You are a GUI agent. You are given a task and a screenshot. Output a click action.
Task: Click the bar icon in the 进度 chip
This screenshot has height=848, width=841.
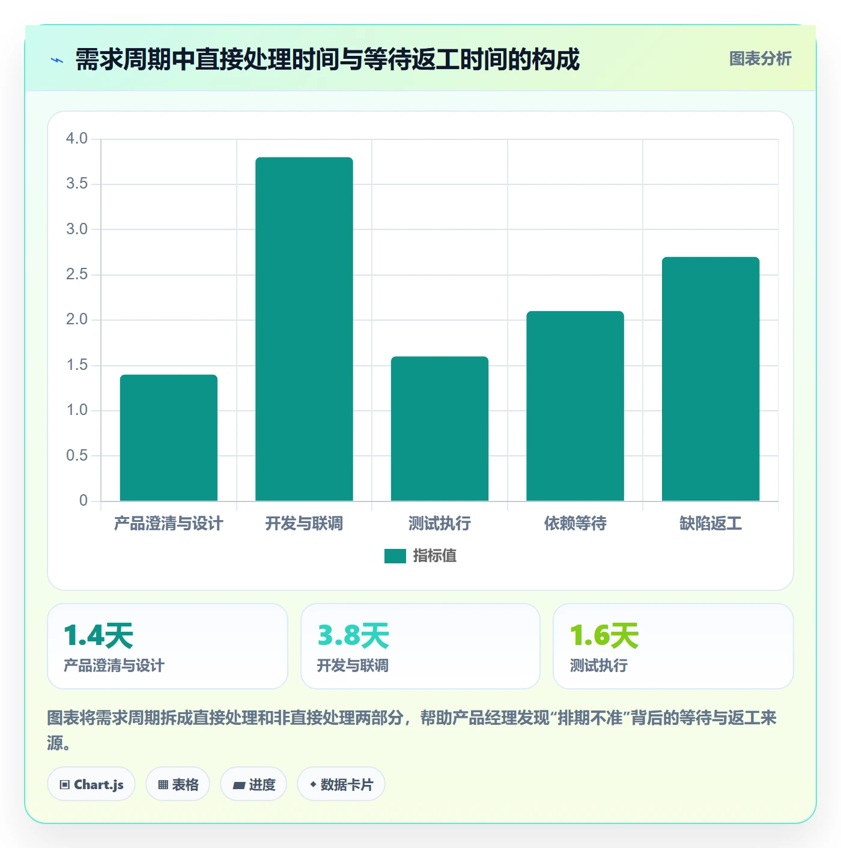coord(238,786)
